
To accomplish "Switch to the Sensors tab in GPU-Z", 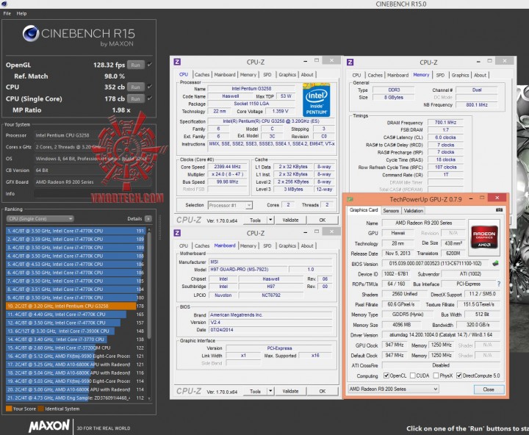I will click(391, 211).
